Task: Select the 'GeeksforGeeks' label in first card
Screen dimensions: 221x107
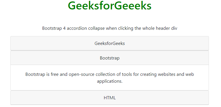Action: click(110, 43)
